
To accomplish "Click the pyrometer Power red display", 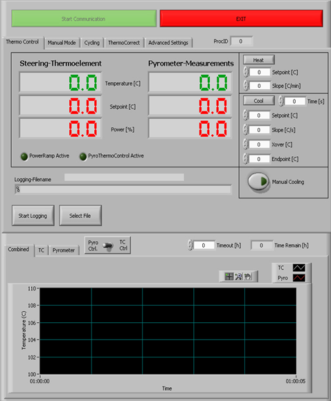I will coord(190,128).
